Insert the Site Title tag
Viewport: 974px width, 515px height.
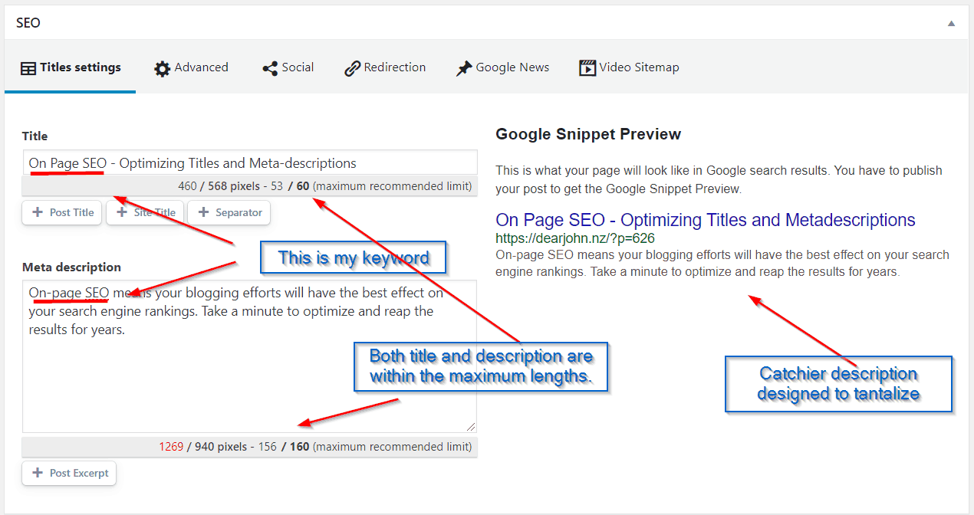pyautogui.click(x=145, y=212)
